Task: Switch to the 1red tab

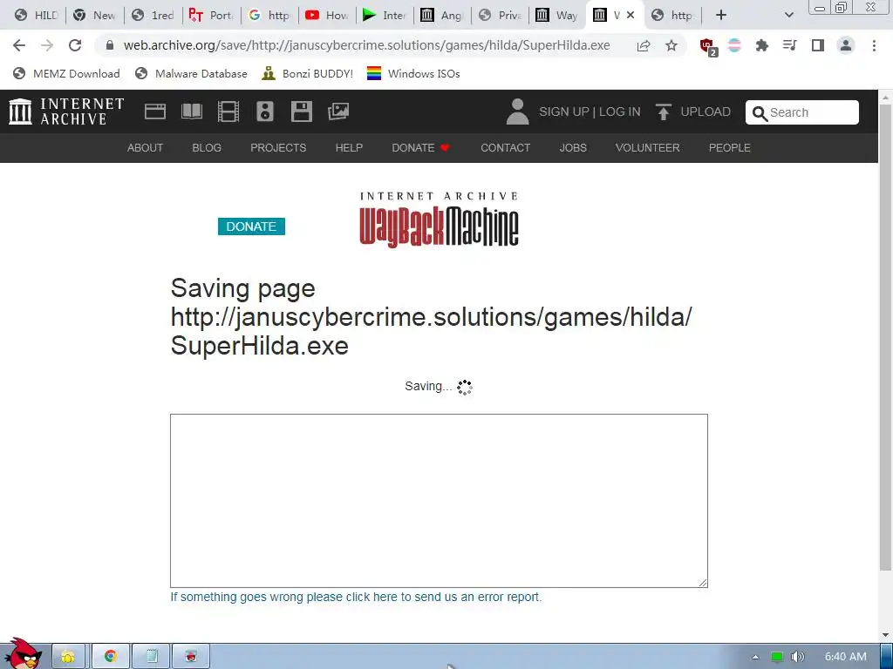Action: click(153, 16)
